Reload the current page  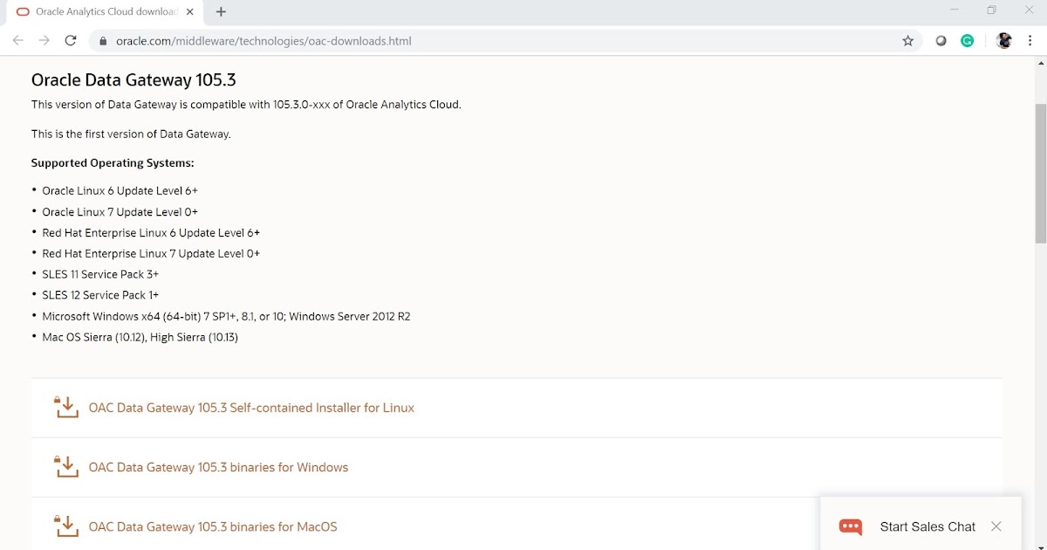(x=70, y=40)
